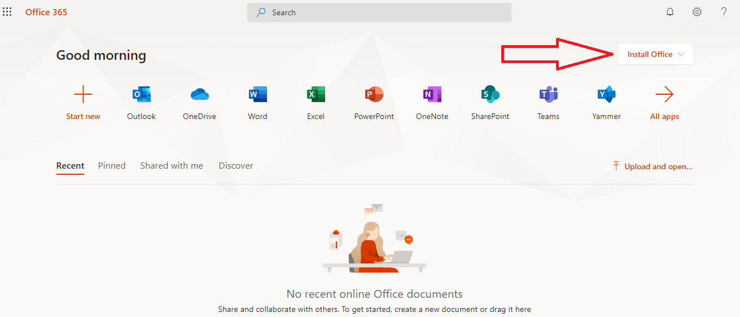Image resolution: width=740 pixels, height=317 pixels.
Task: Launch the Yammer app
Action: point(607,94)
